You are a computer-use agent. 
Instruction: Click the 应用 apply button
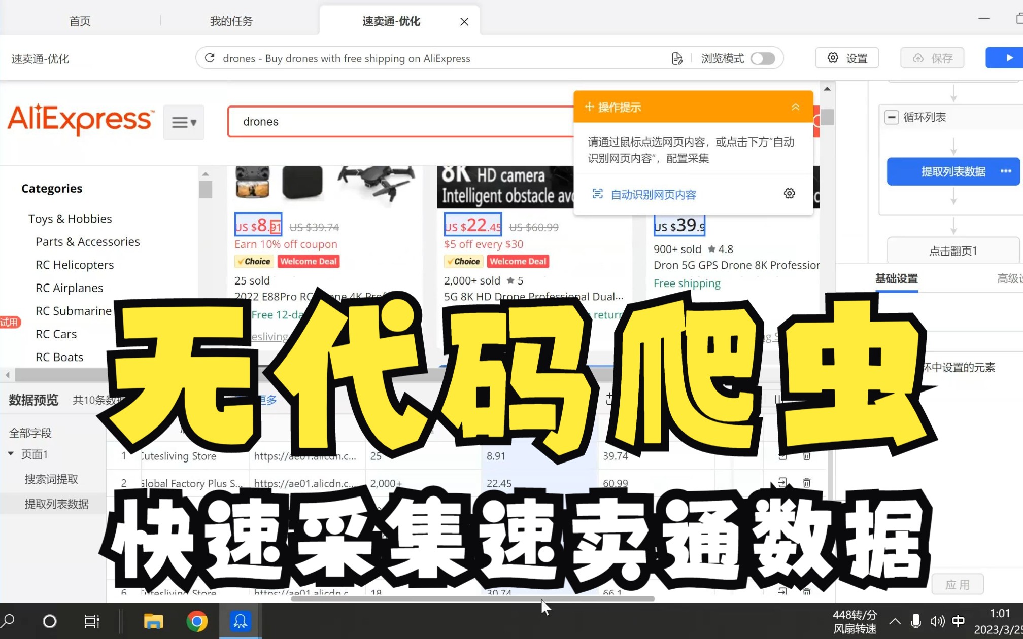[958, 584]
